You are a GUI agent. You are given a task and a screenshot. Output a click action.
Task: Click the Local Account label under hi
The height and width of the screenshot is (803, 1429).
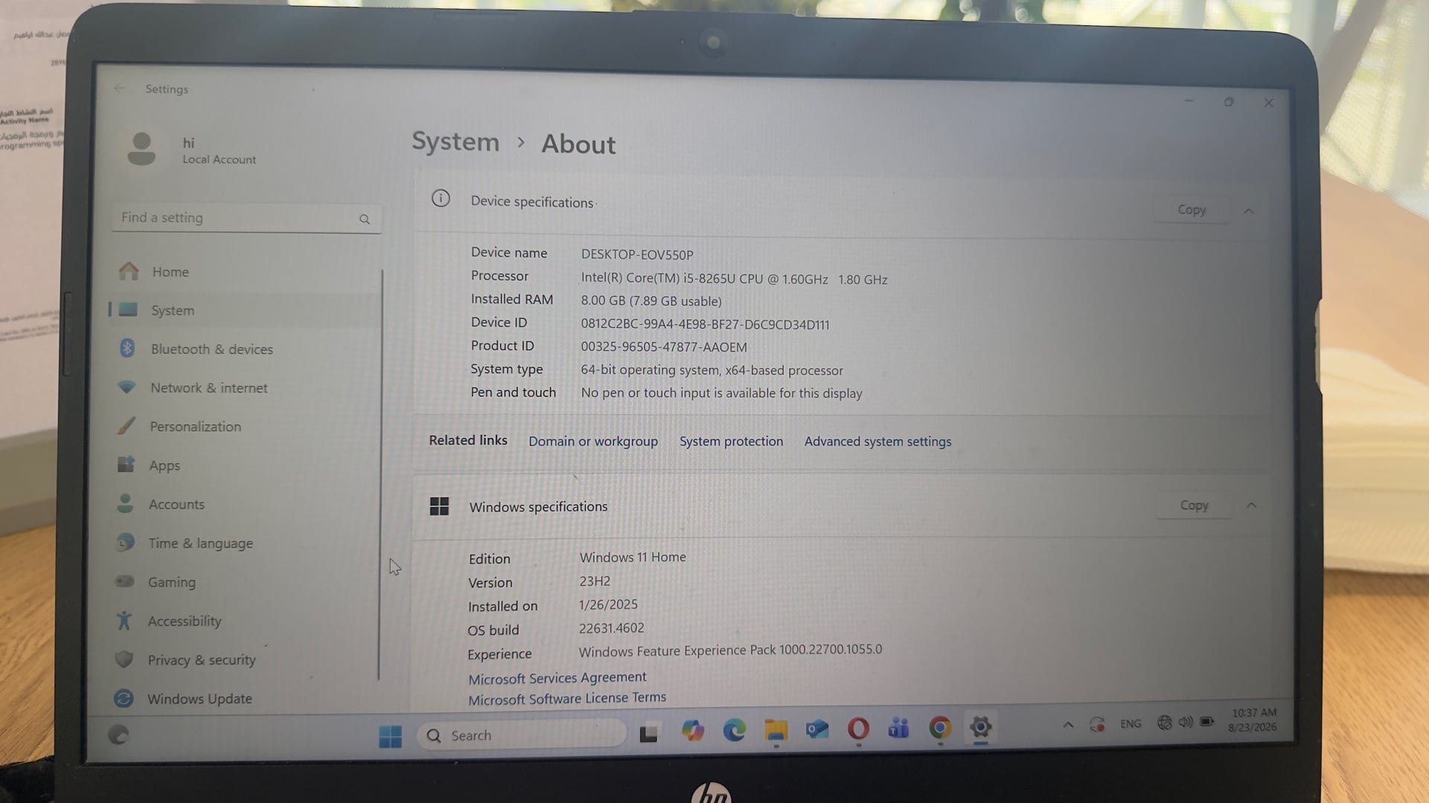click(219, 160)
